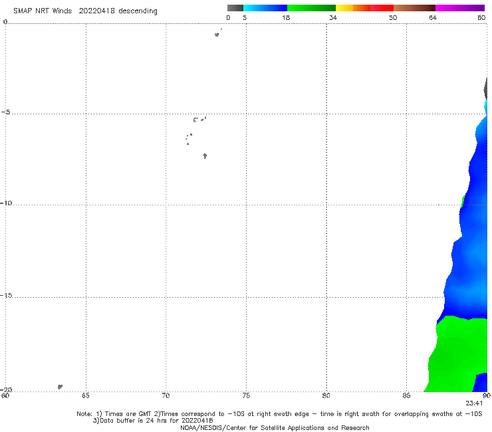Click the '3)Data buffer is 24 hrs' line
This screenshot has width=492, height=432.
point(153,421)
